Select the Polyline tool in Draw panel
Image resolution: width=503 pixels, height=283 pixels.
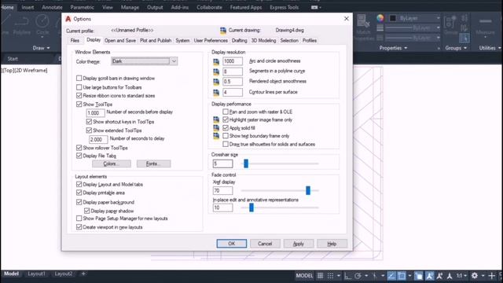pyautogui.click(x=22, y=24)
